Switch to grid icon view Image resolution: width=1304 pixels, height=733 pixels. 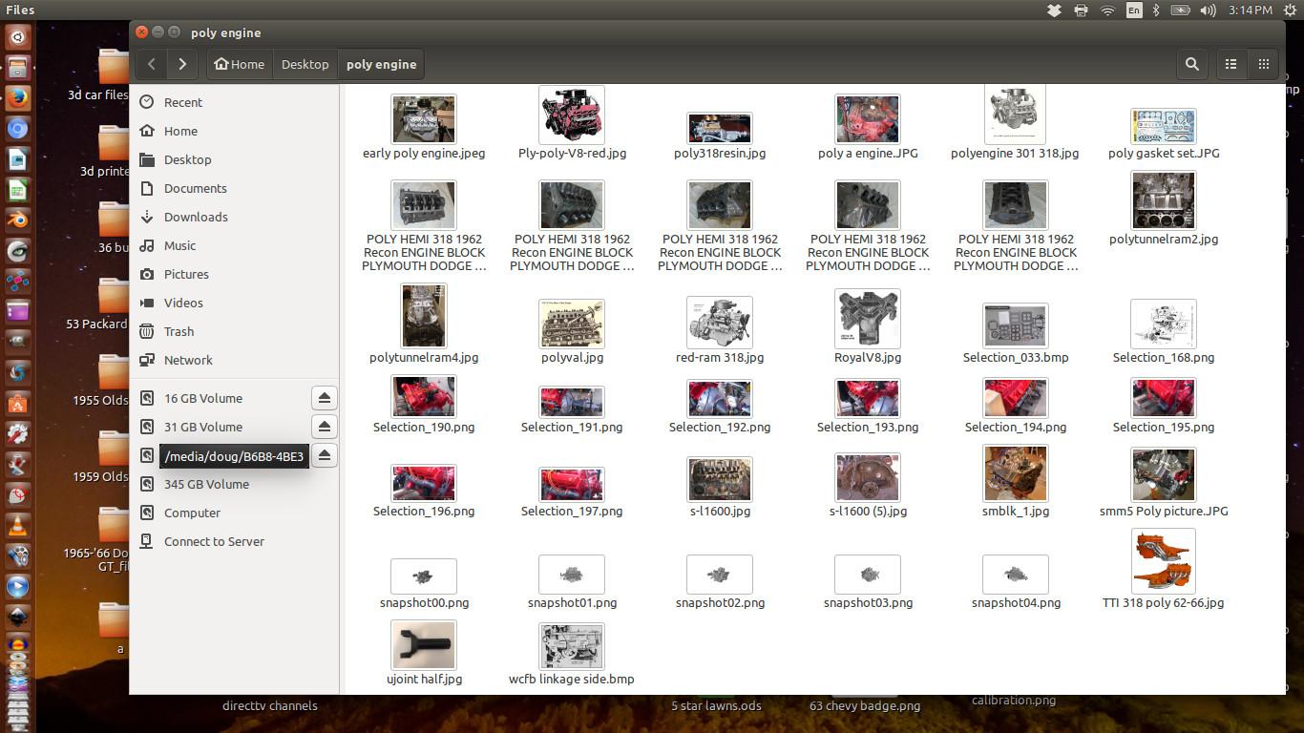point(1264,64)
